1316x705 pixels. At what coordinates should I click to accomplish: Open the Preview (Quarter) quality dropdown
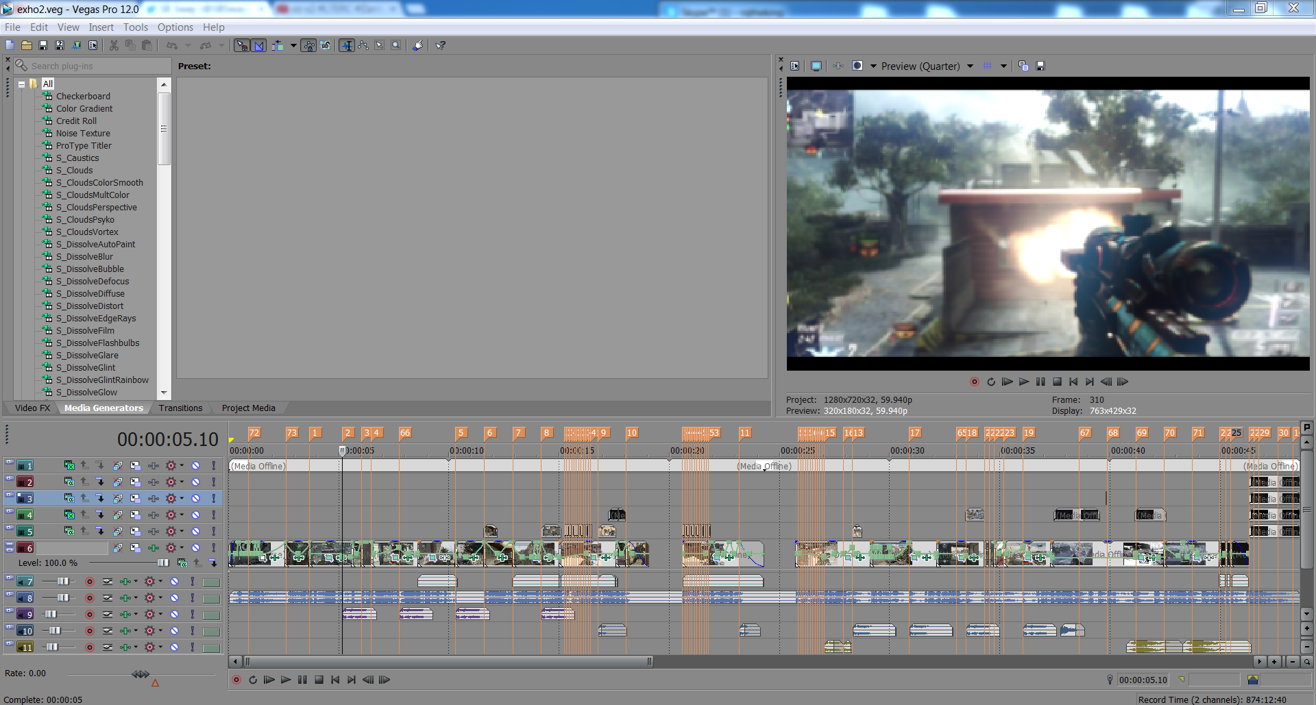coord(970,66)
